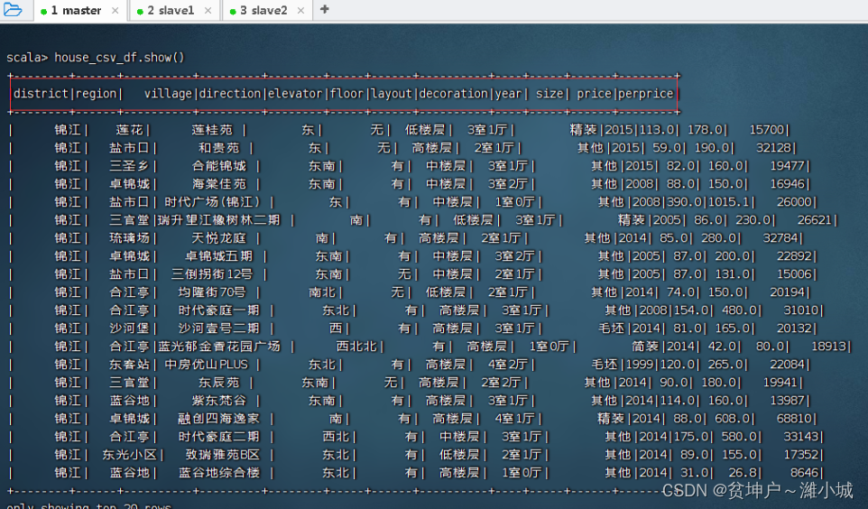Click the year value 1999
868x509 pixels.
tap(638, 365)
